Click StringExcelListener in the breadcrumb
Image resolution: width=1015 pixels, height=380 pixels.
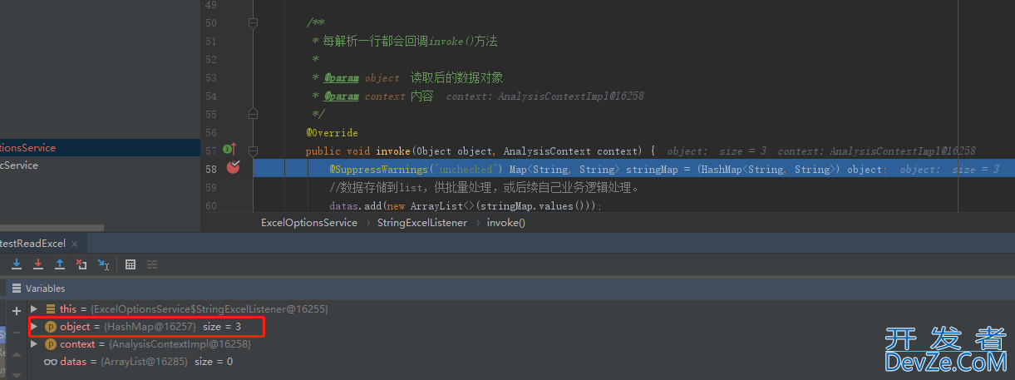[421, 223]
